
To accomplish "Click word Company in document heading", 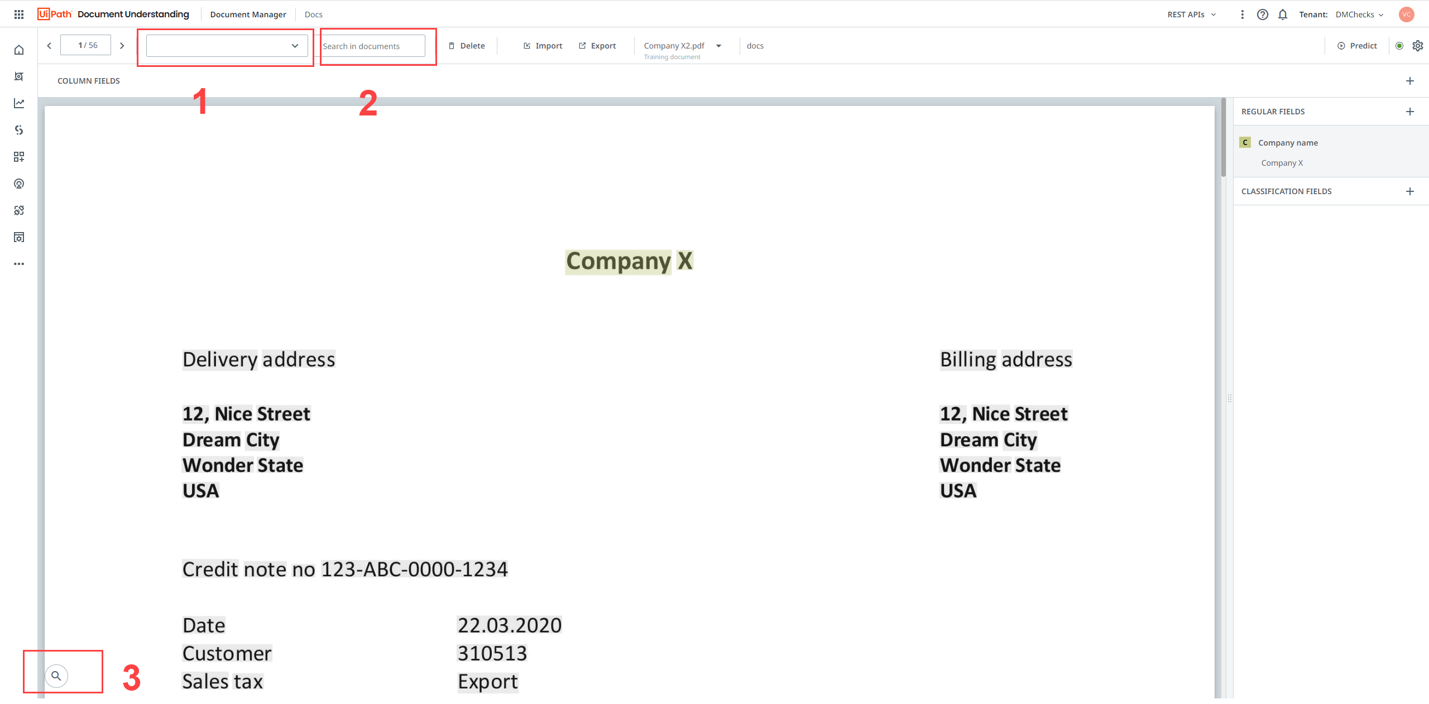I will point(618,262).
